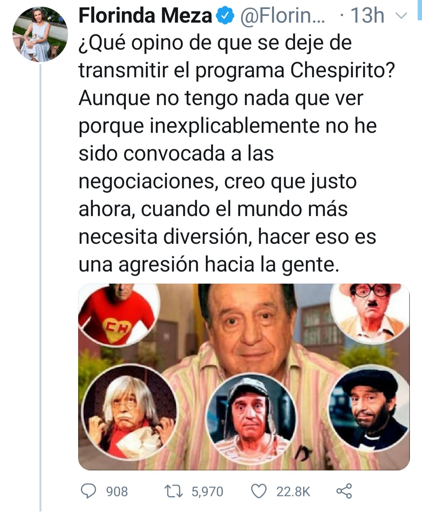
Task: Open the reply speech bubble icon
Action: coord(88,491)
